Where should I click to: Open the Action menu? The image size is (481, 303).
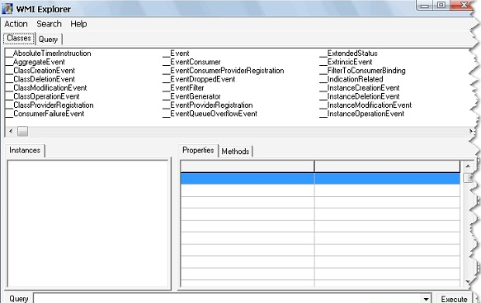pos(16,24)
